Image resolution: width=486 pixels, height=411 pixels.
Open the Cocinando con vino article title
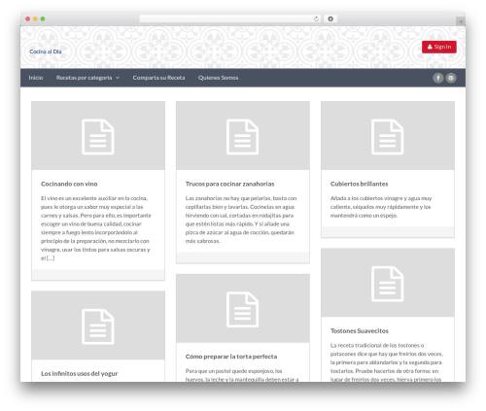coord(69,184)
